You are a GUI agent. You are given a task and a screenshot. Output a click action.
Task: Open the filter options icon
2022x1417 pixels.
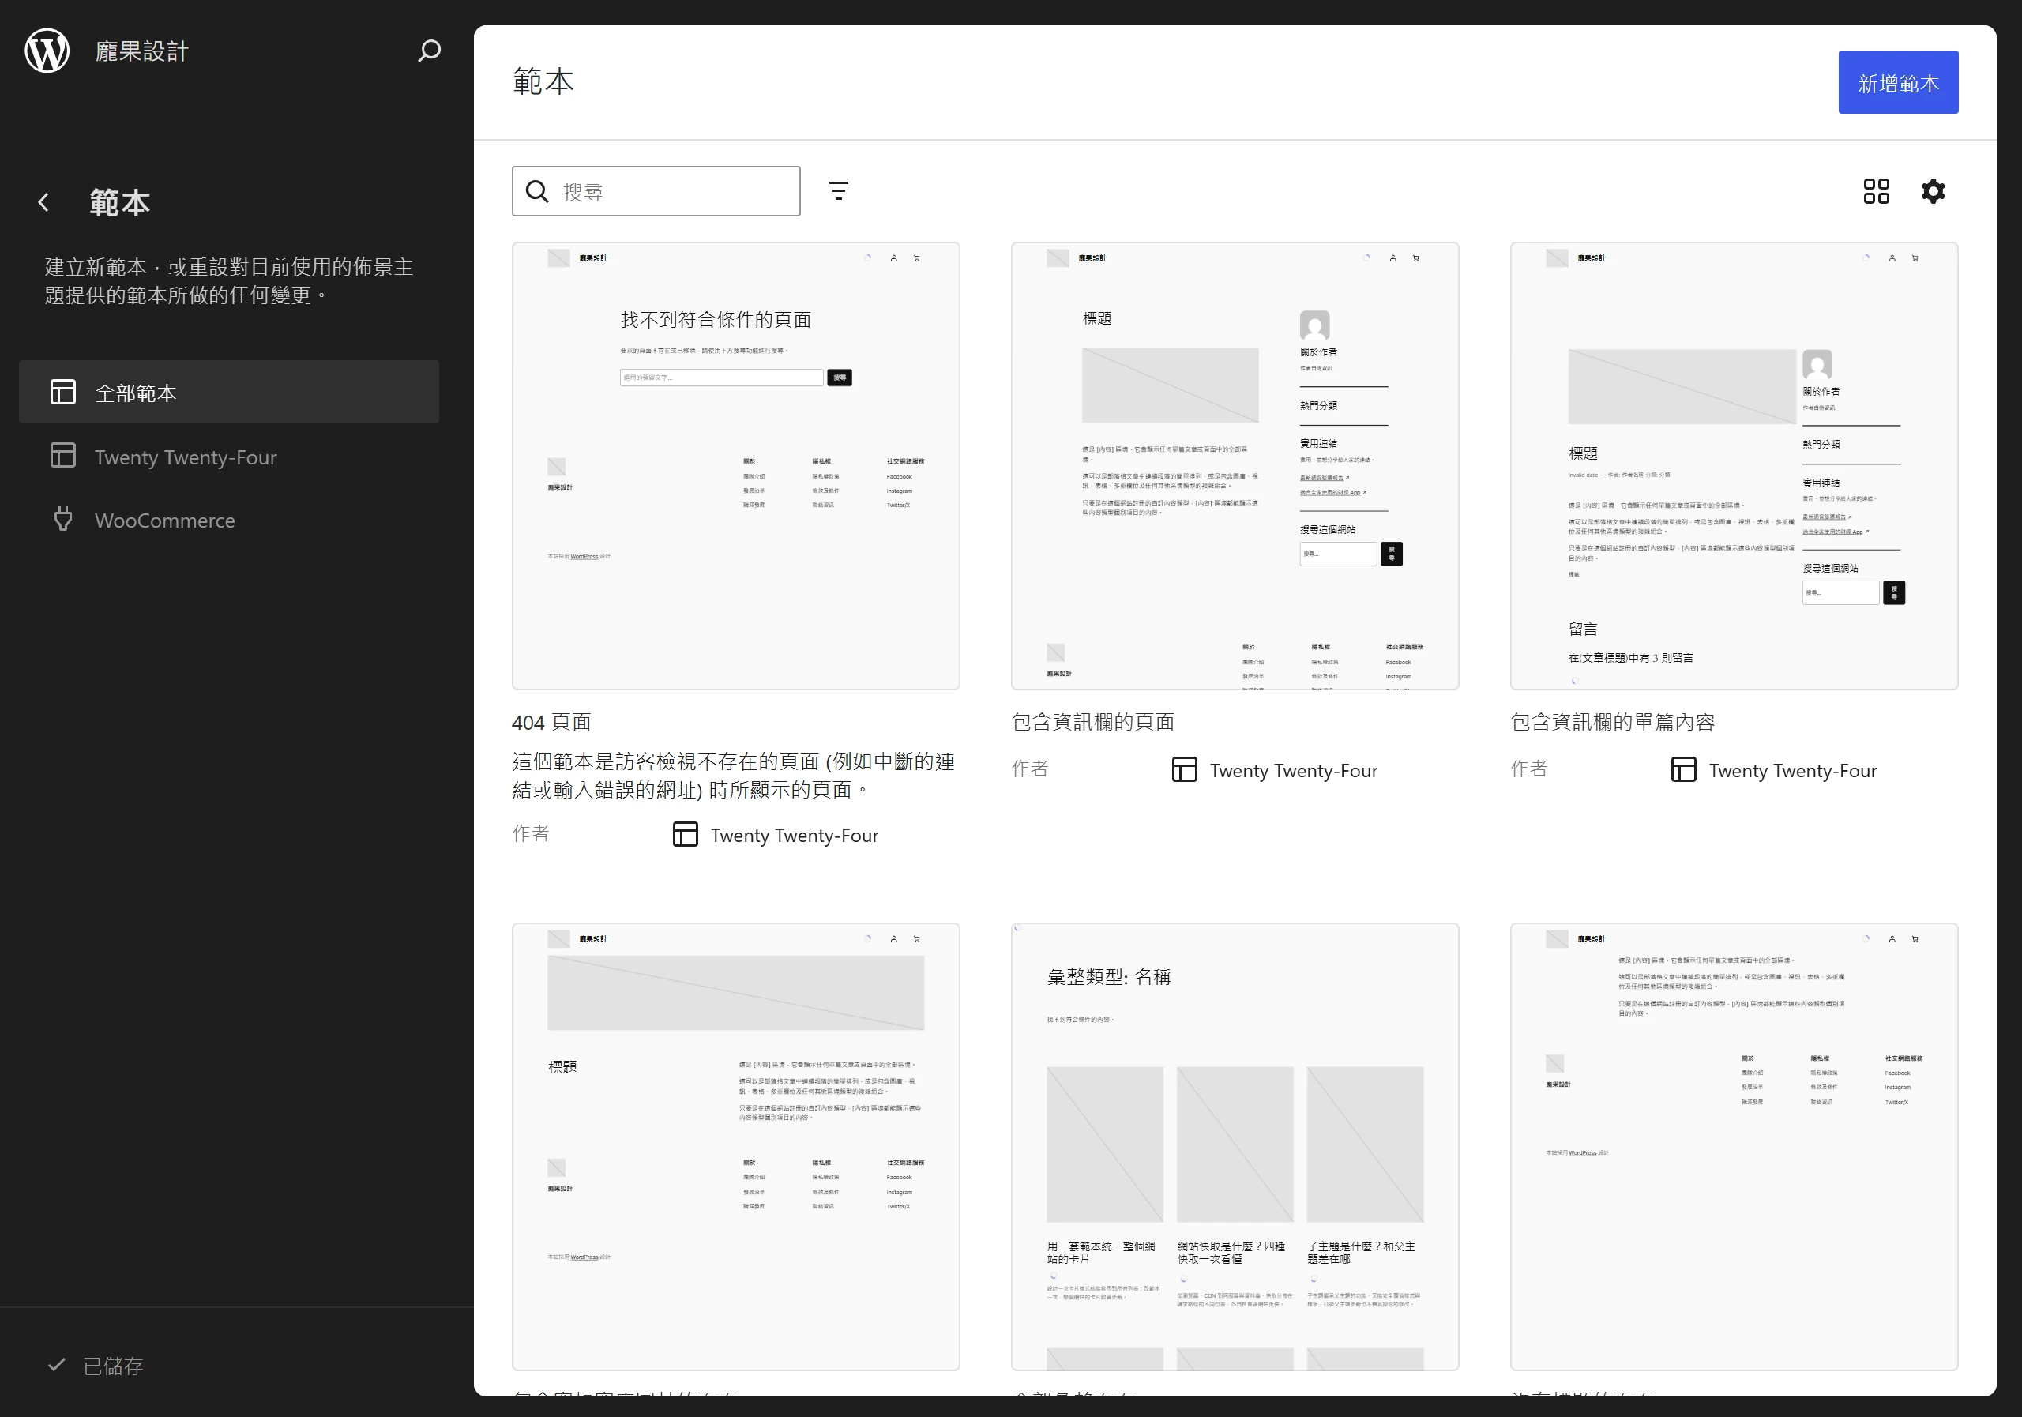[838, 191]
